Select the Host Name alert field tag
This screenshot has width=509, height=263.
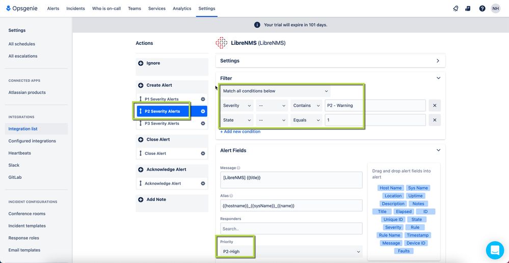click(x=391, y=188)
